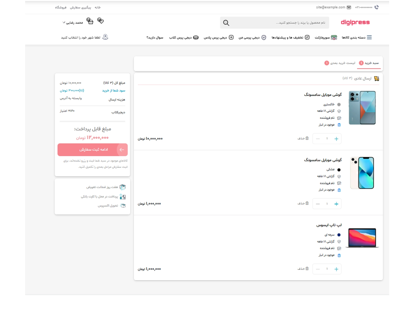
Task: Click the ادامه ثبت سفارش button text
Action: click(x=93, y=150)
